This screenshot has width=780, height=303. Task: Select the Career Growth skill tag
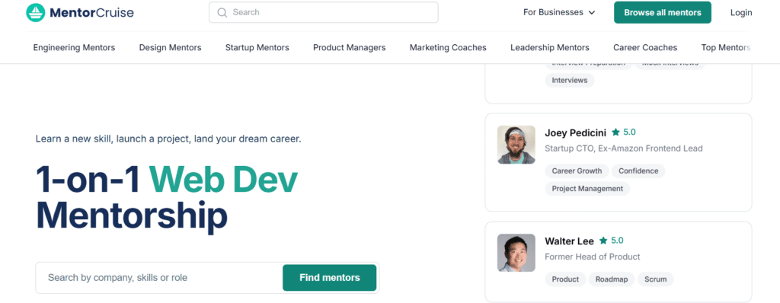[577, 171]
